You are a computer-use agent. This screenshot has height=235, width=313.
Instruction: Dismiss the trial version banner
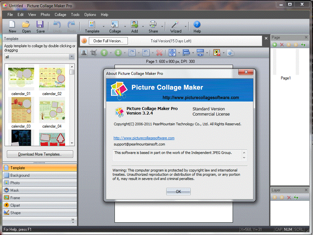pos(266,38)
